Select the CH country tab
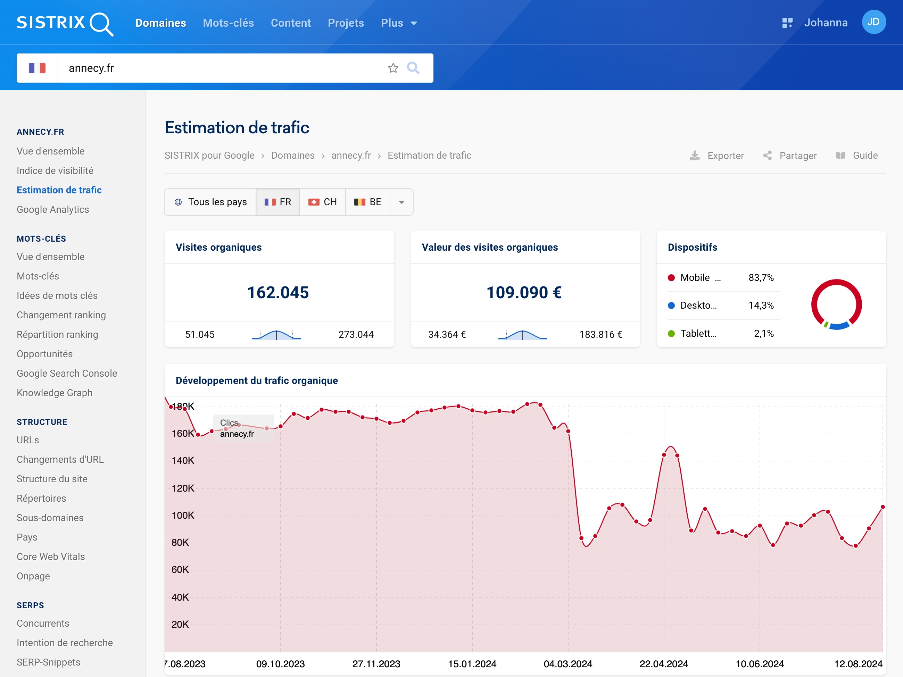 (x=323, y=202)
